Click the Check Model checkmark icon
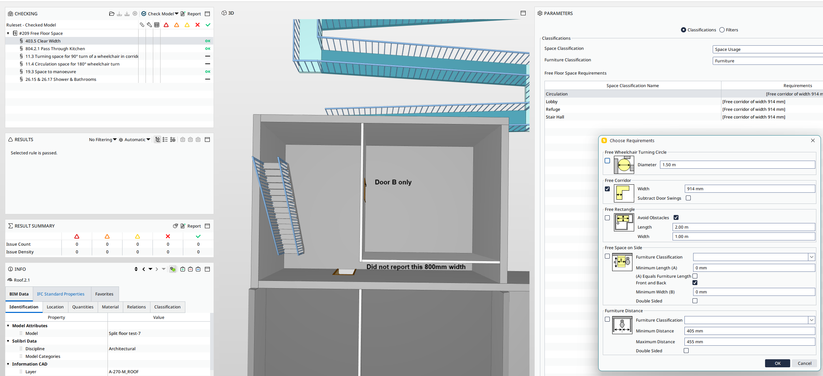 tap(144, 14)
